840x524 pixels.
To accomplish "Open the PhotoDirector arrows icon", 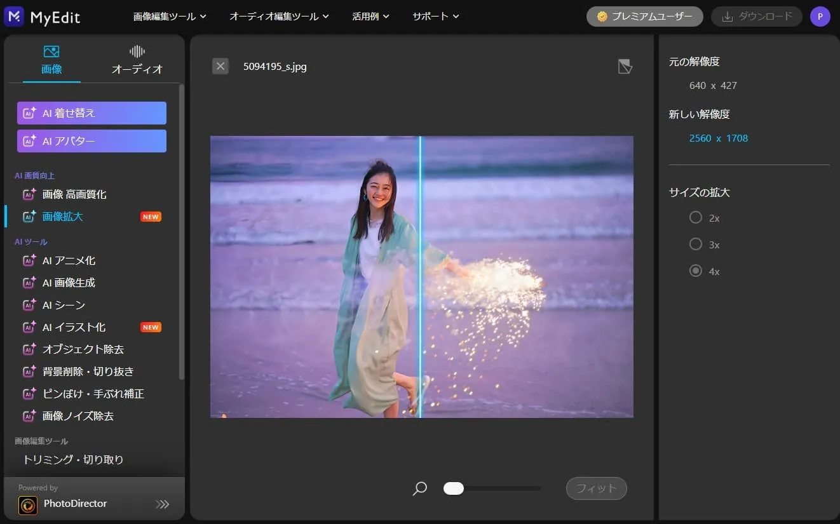I will pos(163,504).
